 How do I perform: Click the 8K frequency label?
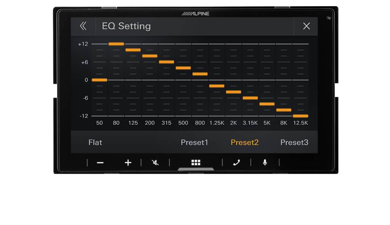[284, 123]
